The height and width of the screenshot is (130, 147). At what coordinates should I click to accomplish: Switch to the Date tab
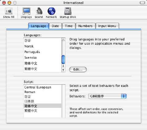tap(55, 26)
